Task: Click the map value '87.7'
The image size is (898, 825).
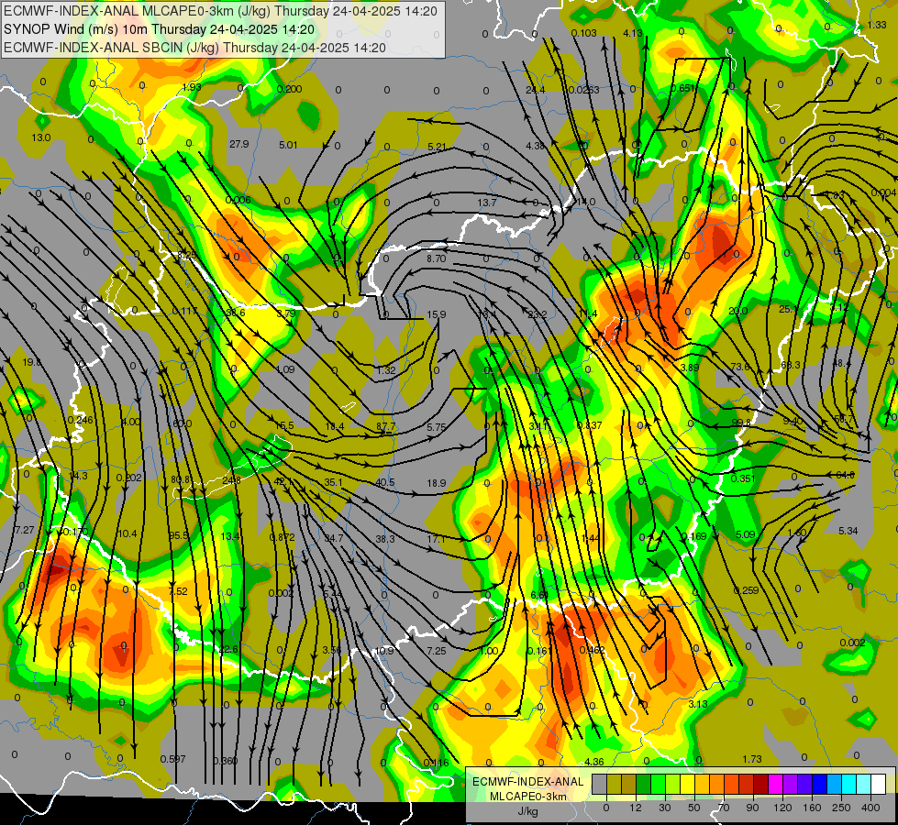Action: pyautogui.click(x=386, y=426)
